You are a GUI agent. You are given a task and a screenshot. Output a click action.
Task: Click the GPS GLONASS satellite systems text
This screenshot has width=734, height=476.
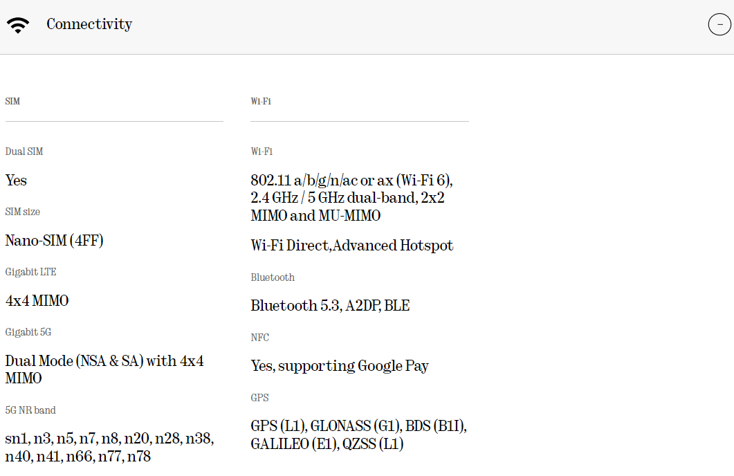tap(358, 434)
